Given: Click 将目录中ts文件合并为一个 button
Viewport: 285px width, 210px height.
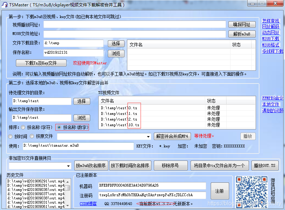Looking at the screenshot, I should (220, 165).
